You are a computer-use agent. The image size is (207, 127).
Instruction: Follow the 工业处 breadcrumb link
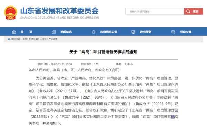tap(43, 39)
